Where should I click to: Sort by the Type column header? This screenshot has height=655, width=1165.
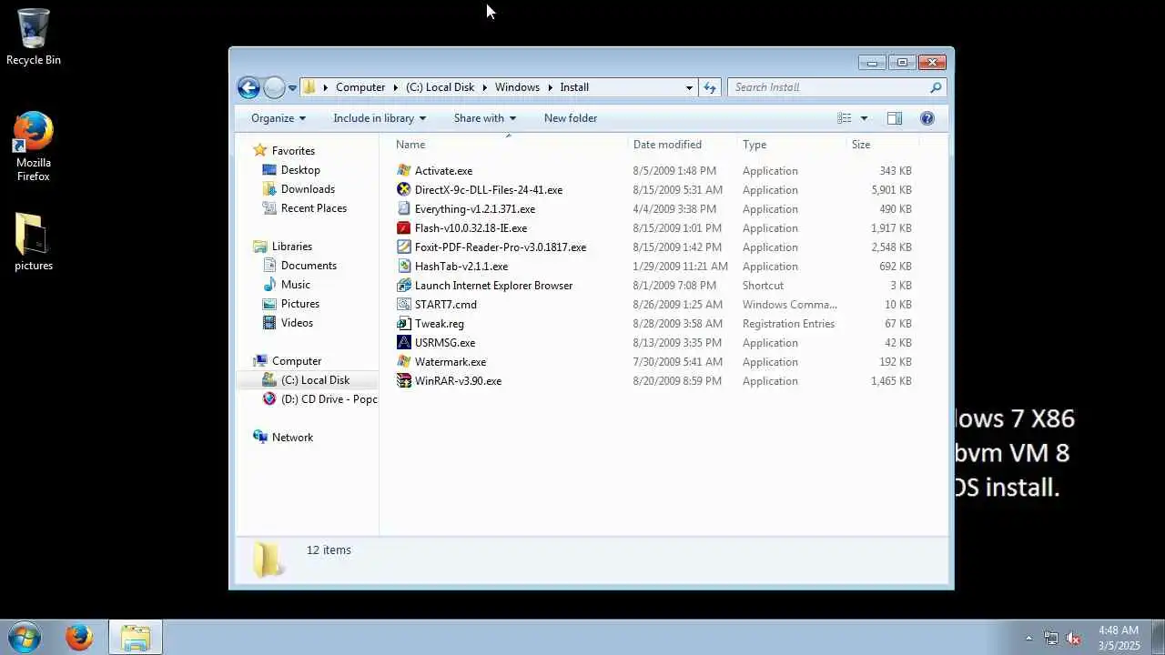tap(791, 145)
